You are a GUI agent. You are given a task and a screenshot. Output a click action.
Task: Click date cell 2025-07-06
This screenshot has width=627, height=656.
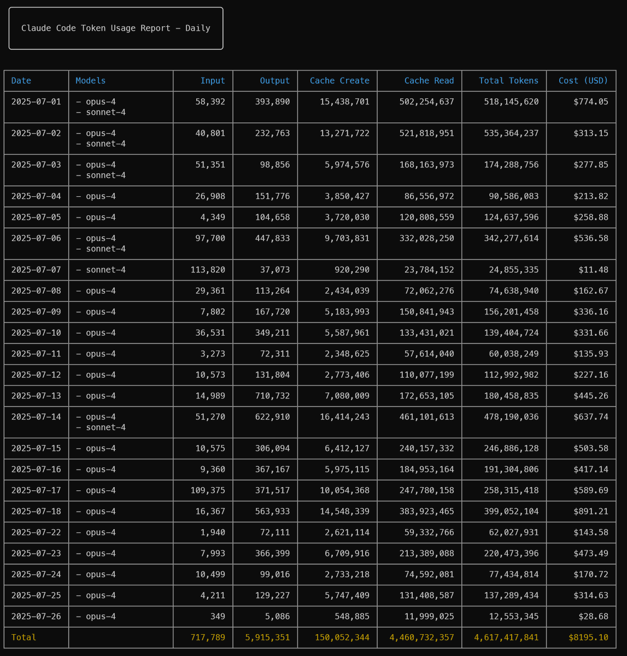pyautogui.click(x=36, y=238)
